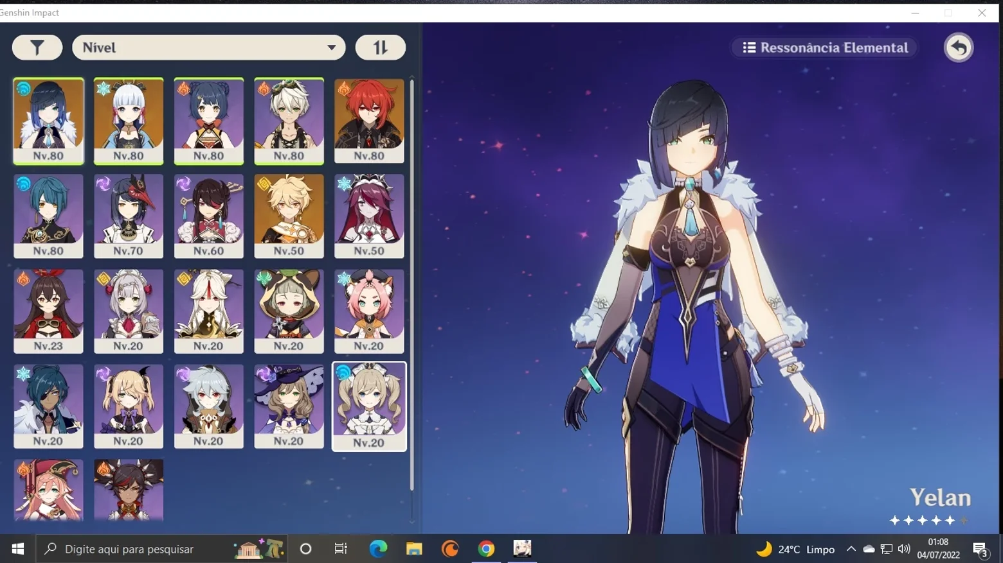1003x563 pixels.
Task: Open Ressonância Elemental panel
Action: [x=825, y=48]
